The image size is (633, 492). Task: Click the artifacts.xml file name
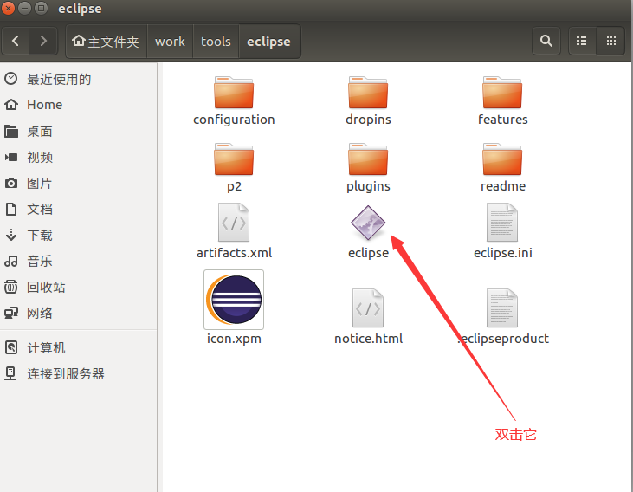tap(234, 253)
